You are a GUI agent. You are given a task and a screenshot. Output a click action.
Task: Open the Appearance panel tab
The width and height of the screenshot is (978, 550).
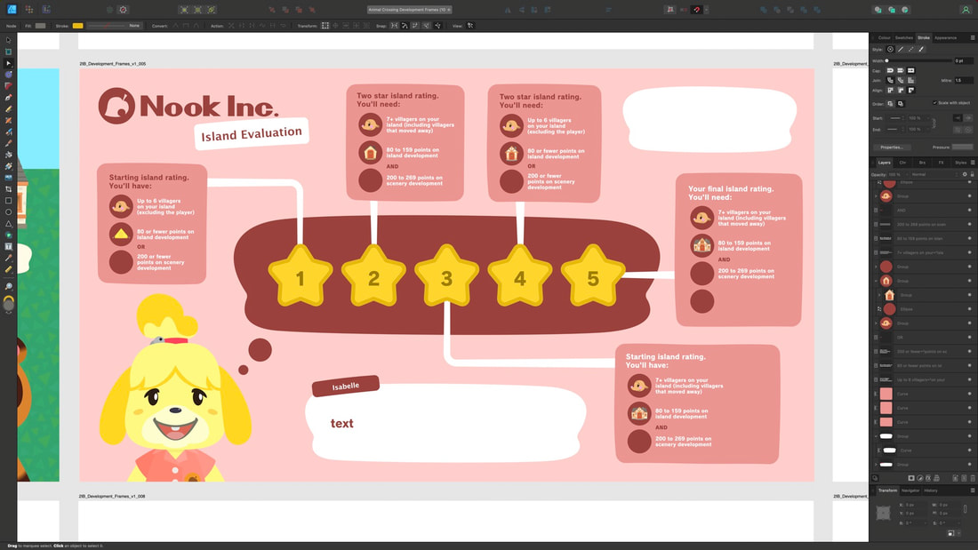coord(946,38)
